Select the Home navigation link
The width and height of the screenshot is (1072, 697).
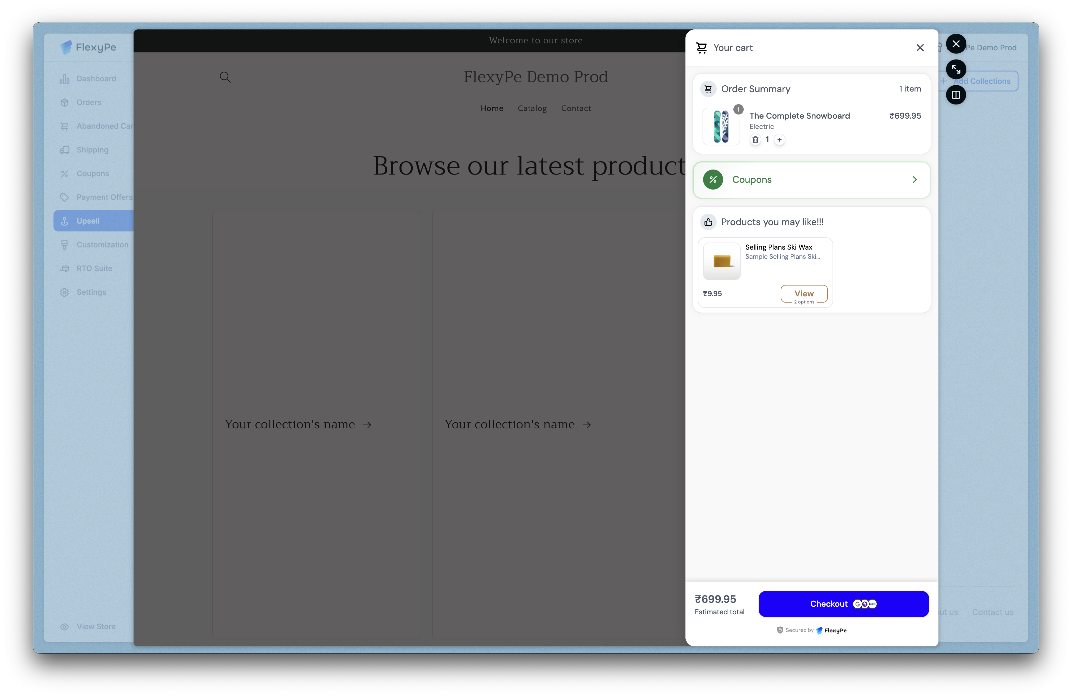tap(492, 109)
